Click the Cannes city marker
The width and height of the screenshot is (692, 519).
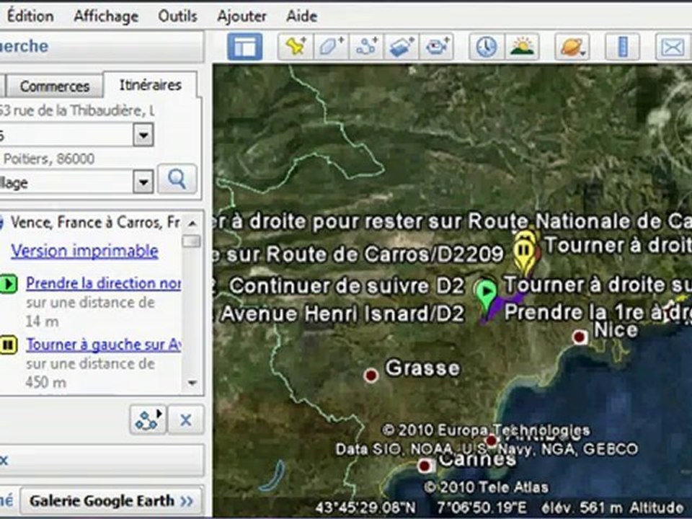[425, 466]
